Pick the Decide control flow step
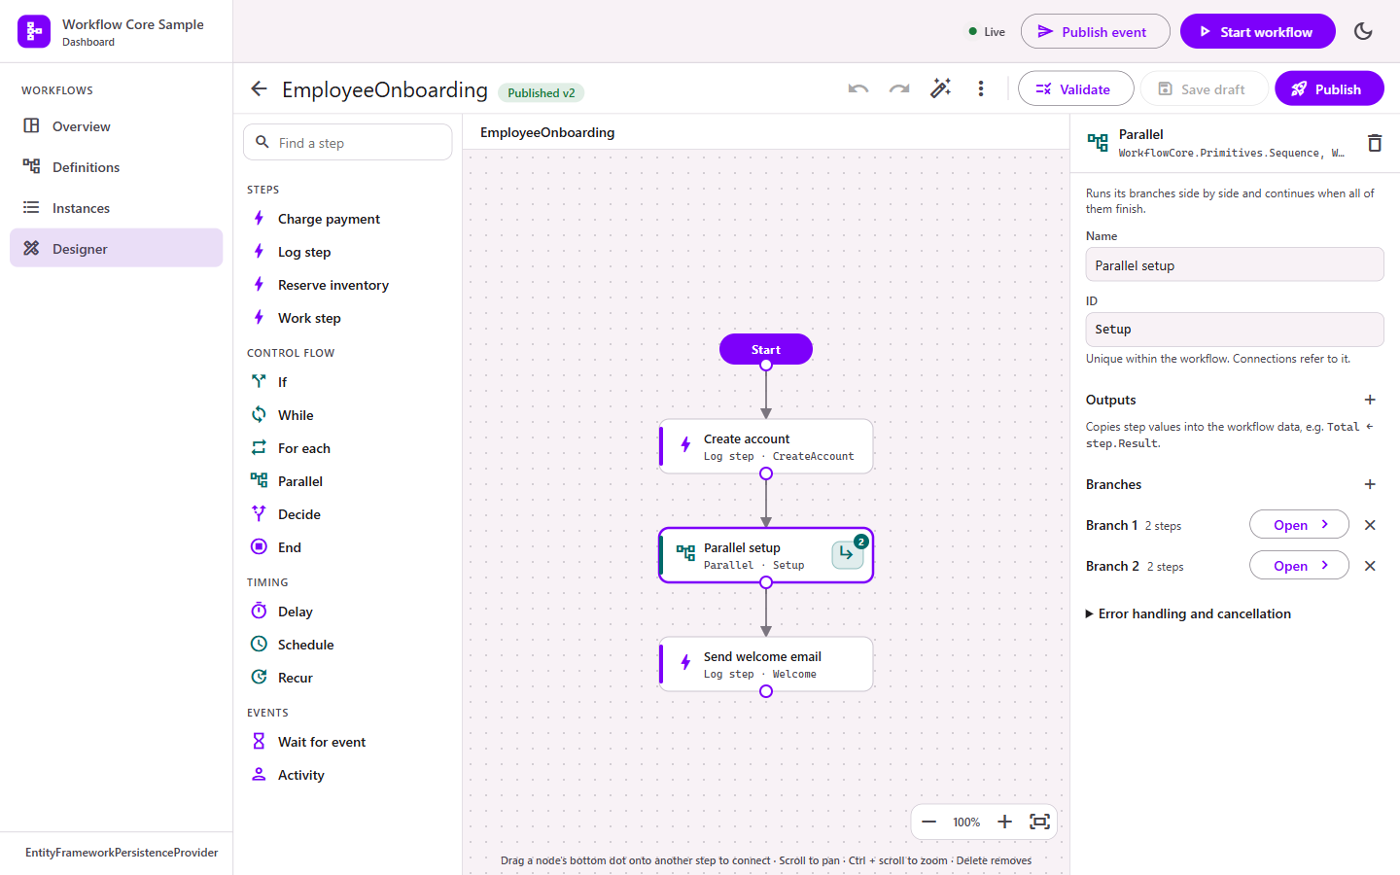The height and width of the screenshot is (875, 1400). 348,514
